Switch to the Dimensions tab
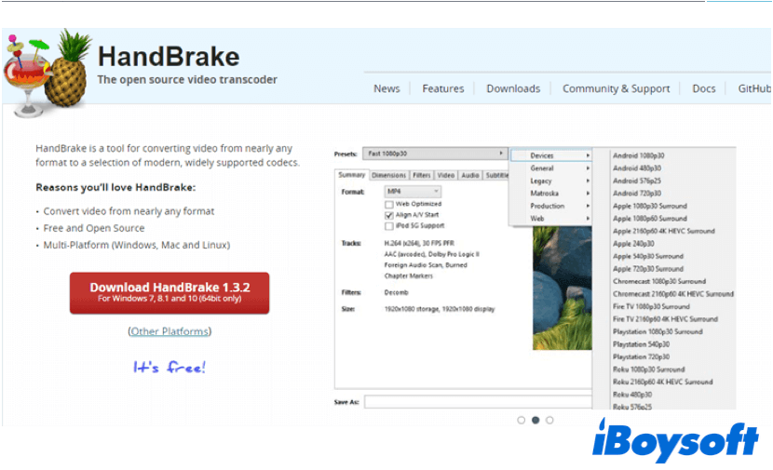The height and width of the screenshot is (470, 773). pos(388,175)
